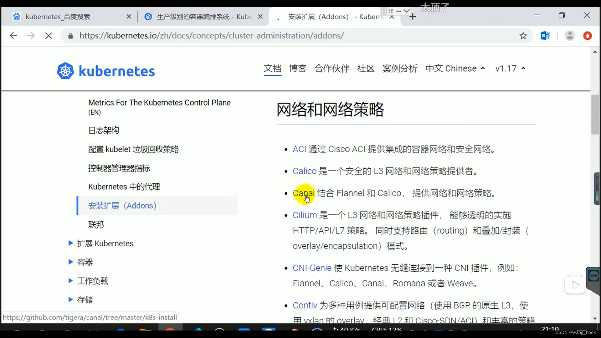Click the Kubernetes logo
The height and width of the screenshot is (338, 601).
(x=106, y=71)
